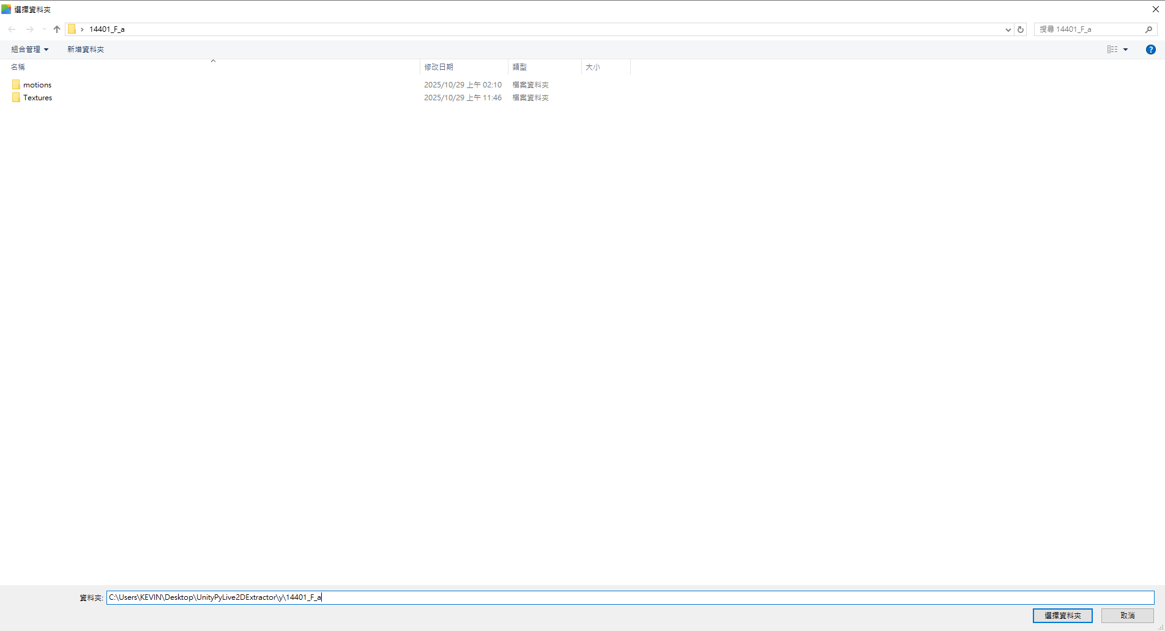
Task: Open the 組合管理 menu
Action: point(29,50)
